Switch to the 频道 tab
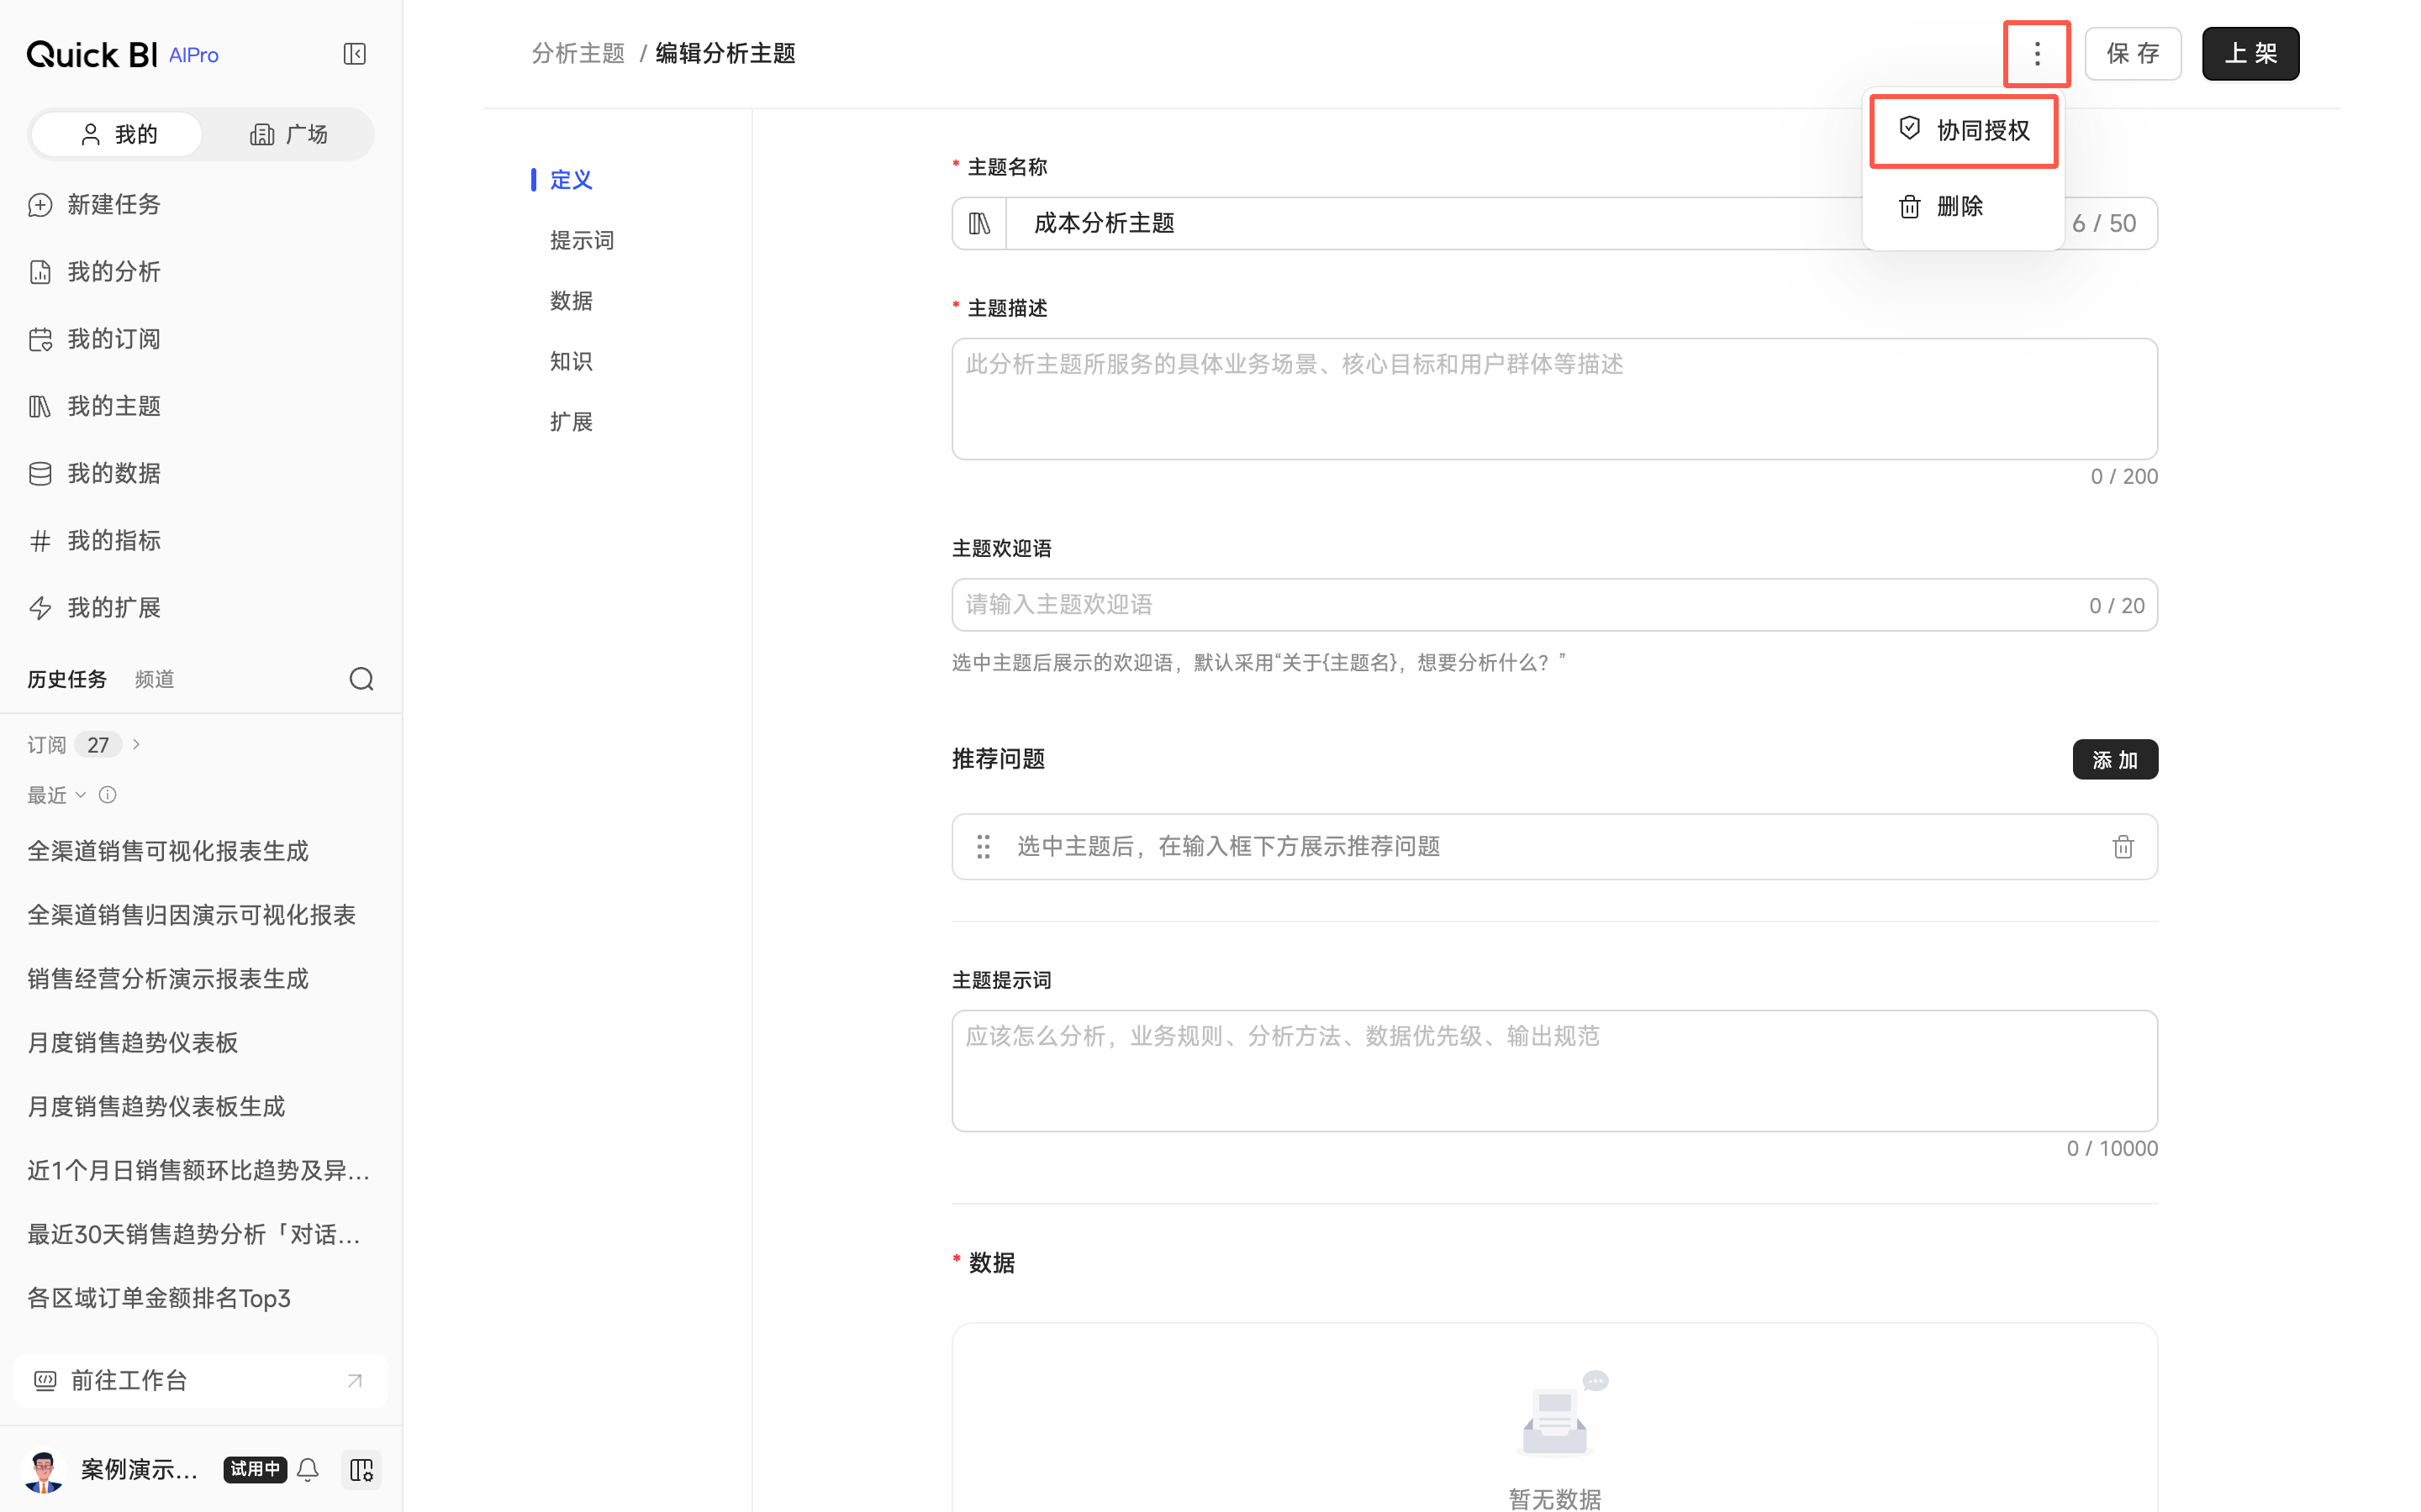The height and width of the screenshot is (1512, 2421). point(154,680)
